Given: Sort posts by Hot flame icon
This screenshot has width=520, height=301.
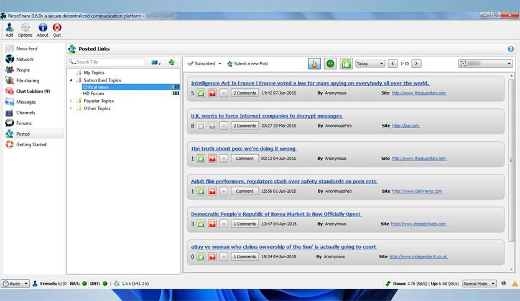Looking at the screenshot, I should 314,63.
